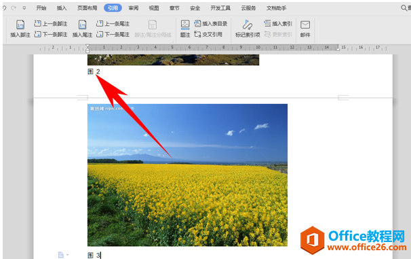Click the Insert Endnote (插入尾注) icon
Viewport: 411px width, 259px height.
point(82,24)
